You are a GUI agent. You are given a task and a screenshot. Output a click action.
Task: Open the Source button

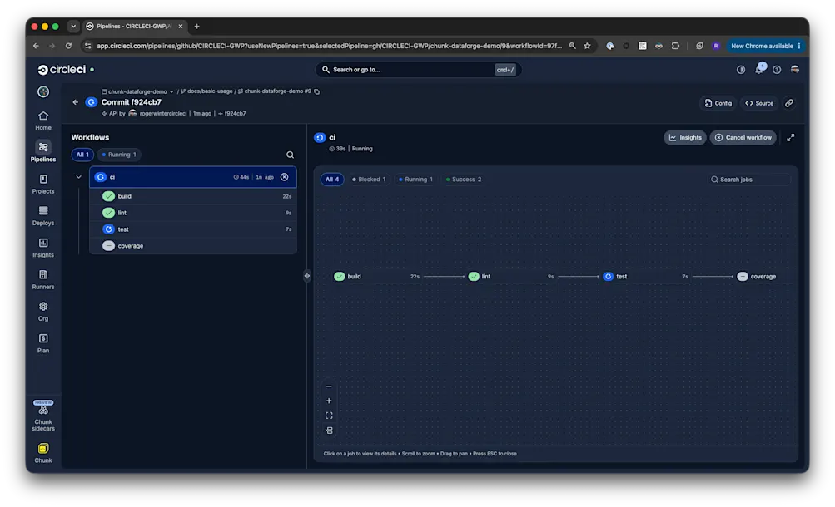[x=759, y=103]
